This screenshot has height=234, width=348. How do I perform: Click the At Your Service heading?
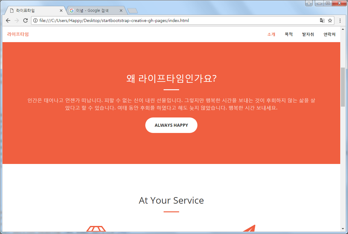[171, 200]
